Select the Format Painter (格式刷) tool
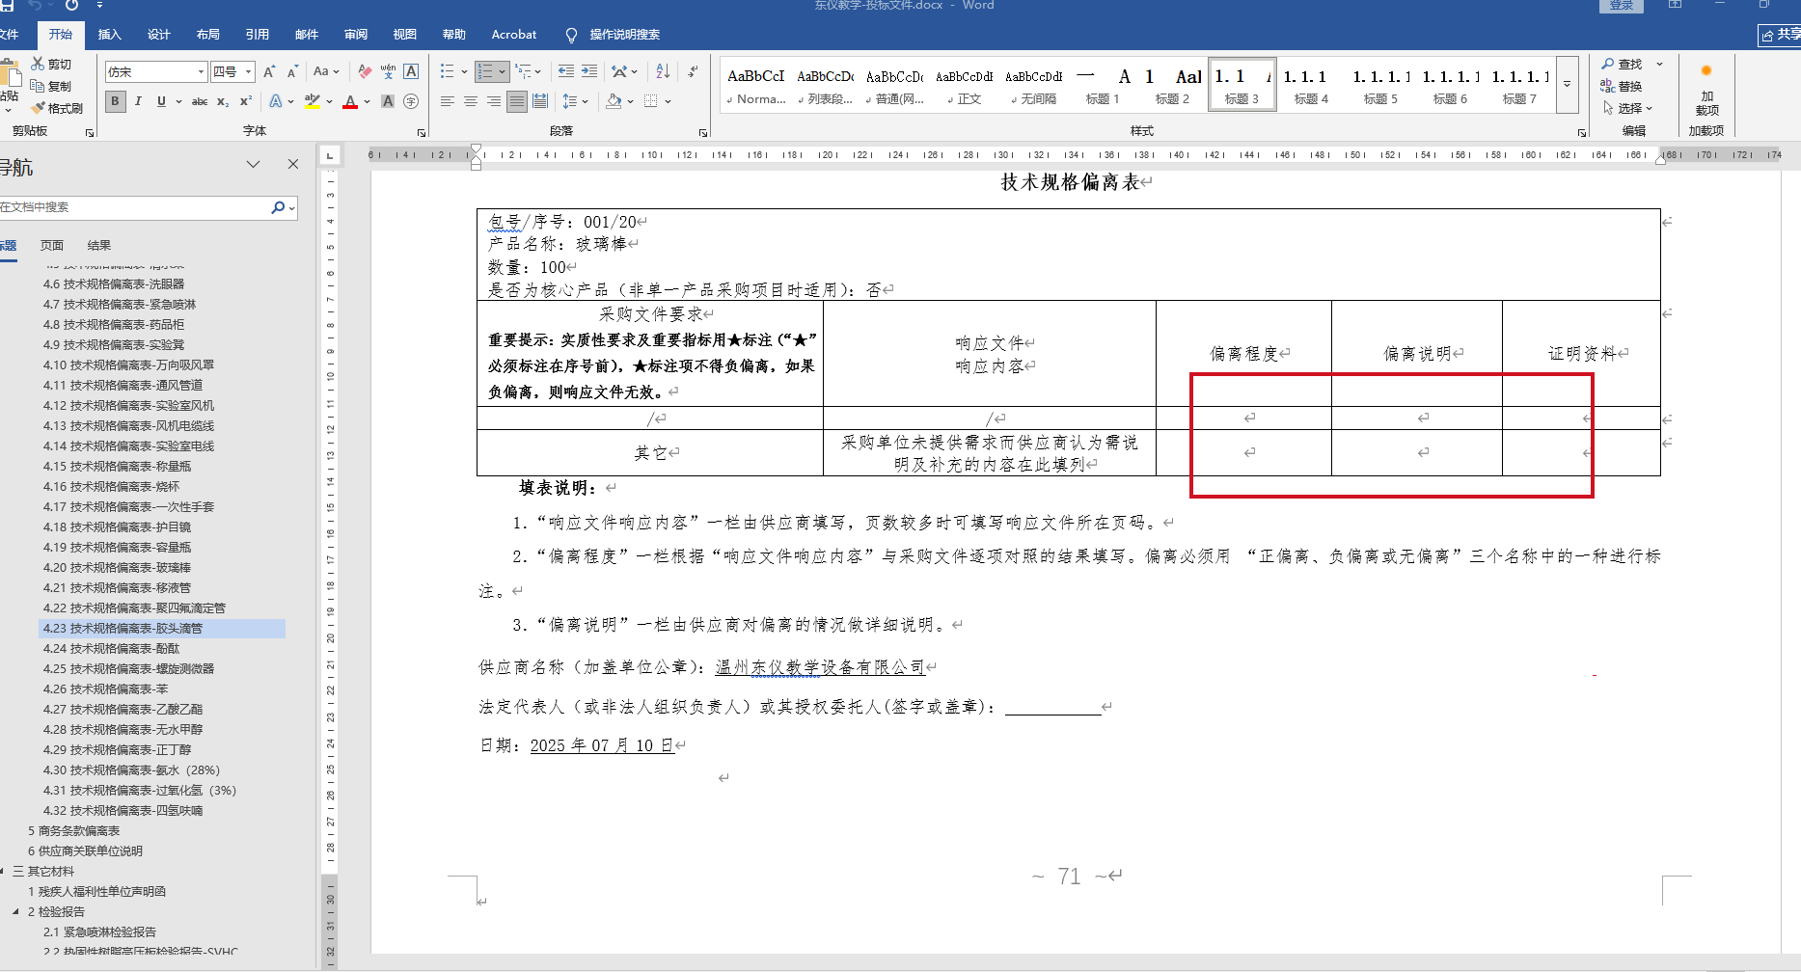Image resolution: width=1801 pixels, height=972 pixels. [57, 108]
